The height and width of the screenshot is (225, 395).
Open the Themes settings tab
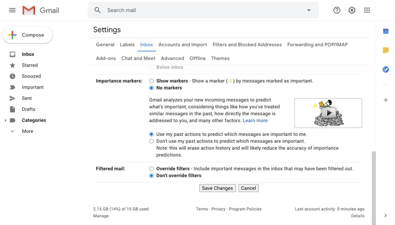coord(220,59)
